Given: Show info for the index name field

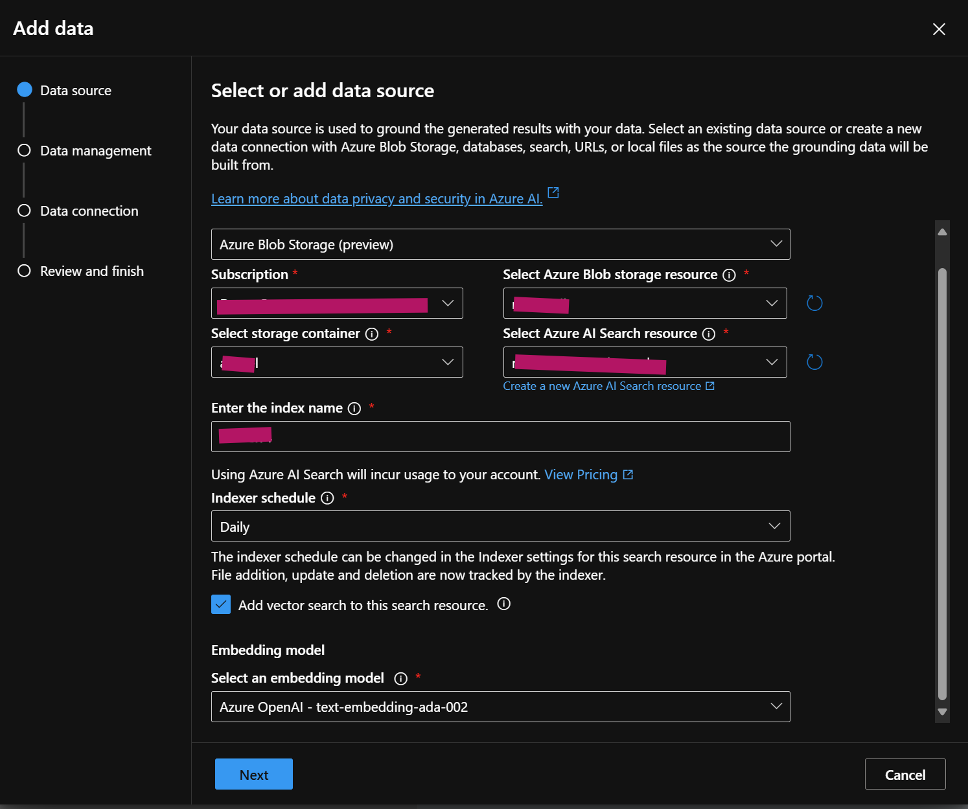Looking at the screenshot, I should pyautogui.click(x=354, y=409).
